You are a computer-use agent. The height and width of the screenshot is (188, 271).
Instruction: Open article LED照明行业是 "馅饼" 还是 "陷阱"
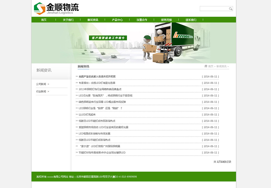click(100, 108)
